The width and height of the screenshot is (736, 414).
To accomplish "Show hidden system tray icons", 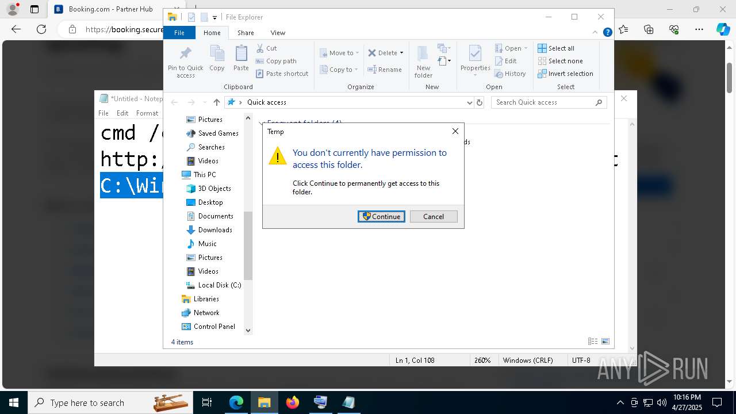I will [x=620, y=402].
